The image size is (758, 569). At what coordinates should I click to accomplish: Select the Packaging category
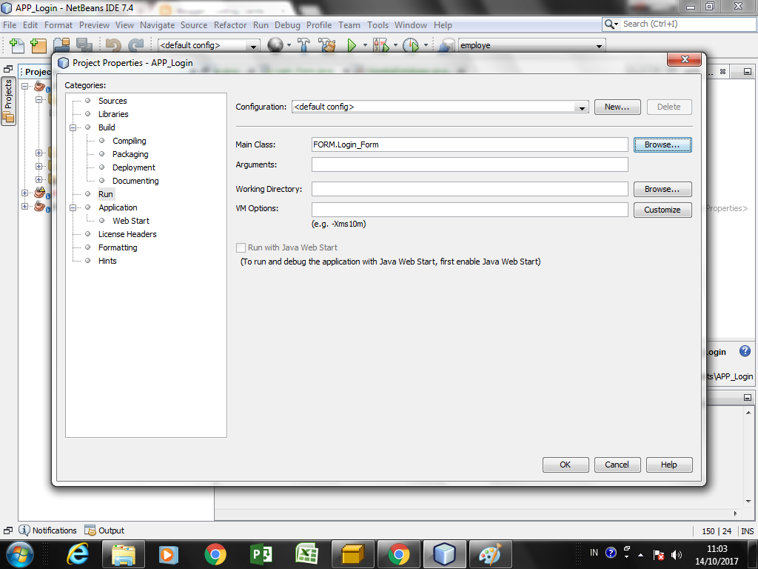point(130,154)
